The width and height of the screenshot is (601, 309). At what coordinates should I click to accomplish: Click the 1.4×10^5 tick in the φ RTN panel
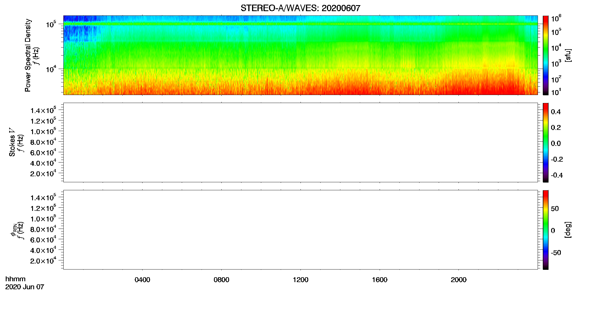[43, 197]
